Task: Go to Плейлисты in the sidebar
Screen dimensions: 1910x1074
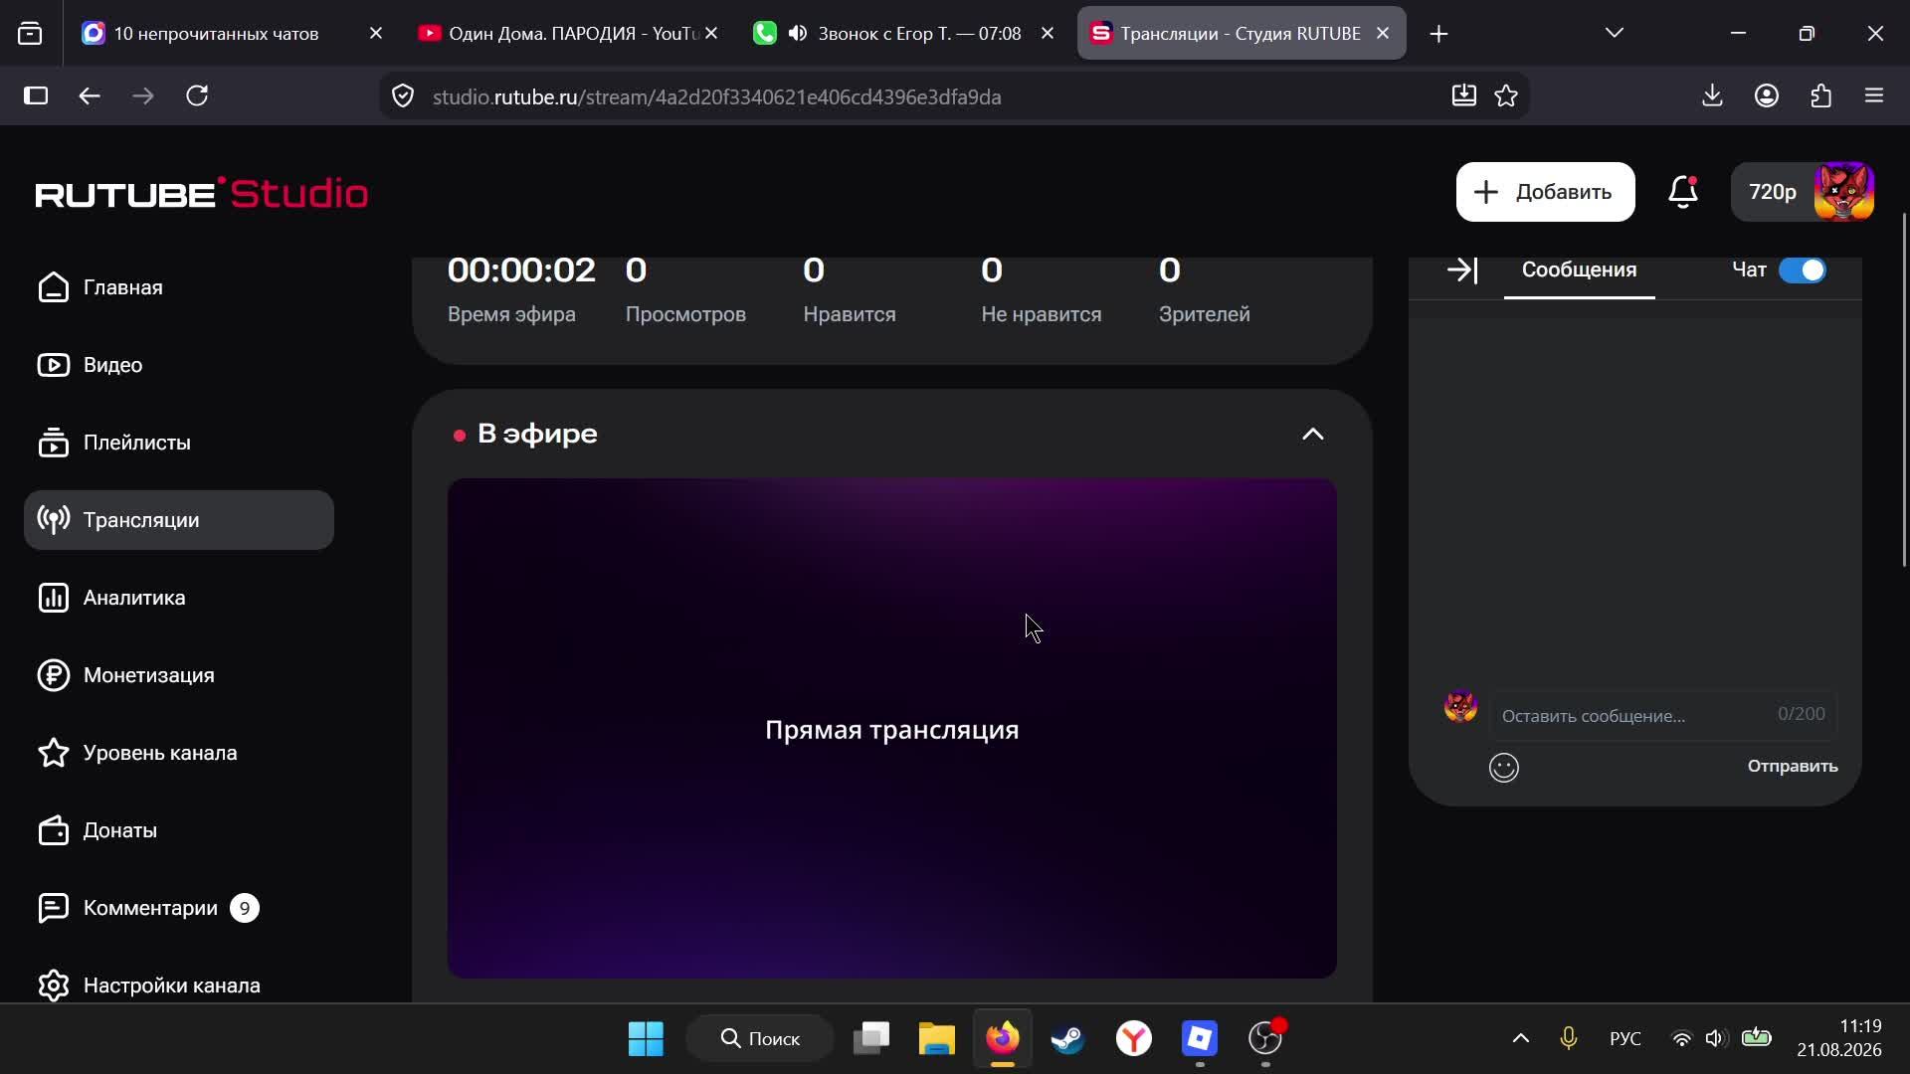Action: tap(179, 443)
